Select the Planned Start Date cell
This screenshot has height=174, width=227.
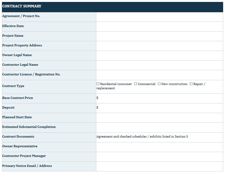pos(159,118)
